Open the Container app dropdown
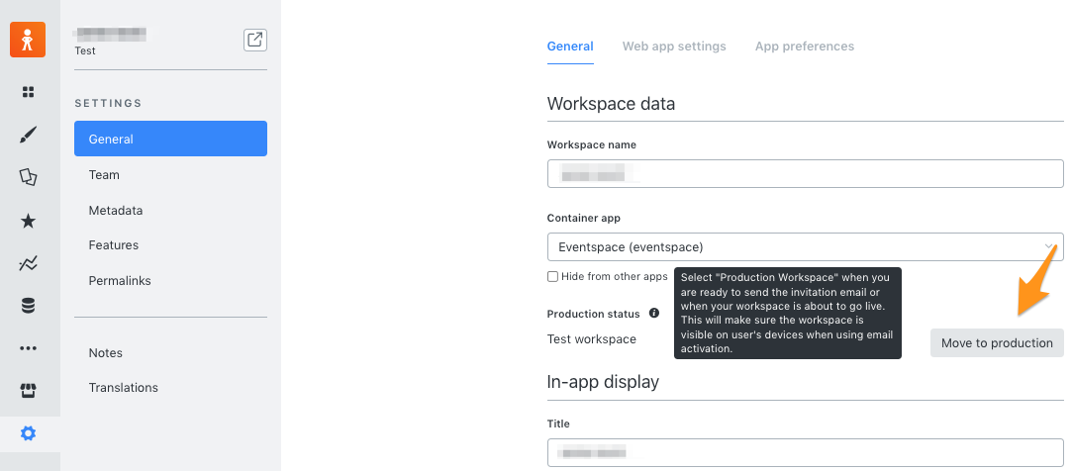Image resolution: width=1071 pixels, height=471 pixels. 806,246
